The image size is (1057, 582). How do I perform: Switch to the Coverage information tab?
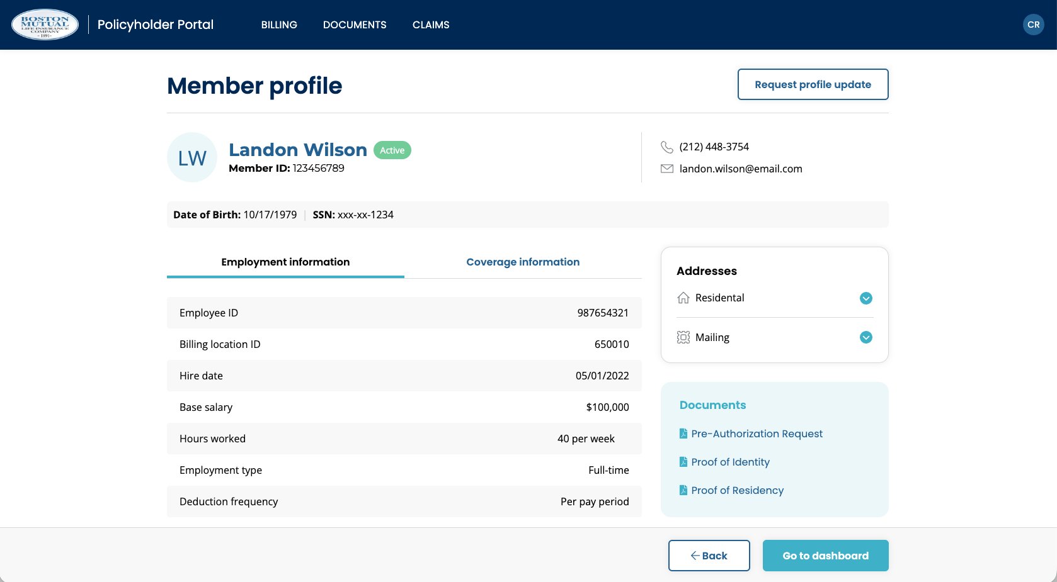point(523,262)
